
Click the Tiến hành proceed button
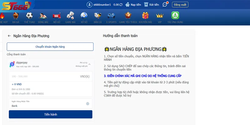pyautogui.click(x=51, y=114)
